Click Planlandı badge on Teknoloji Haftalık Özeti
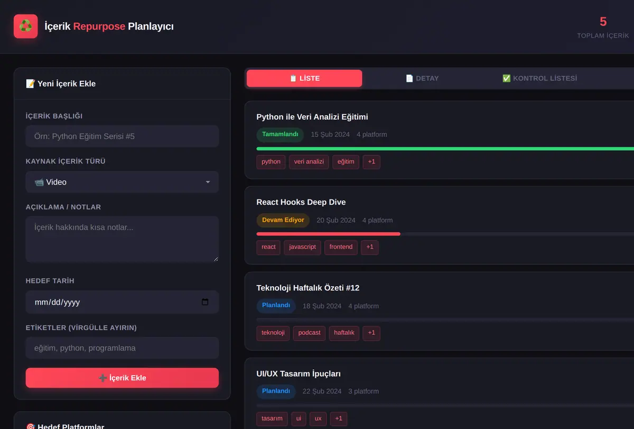634x429 pixels. [276, 306]
